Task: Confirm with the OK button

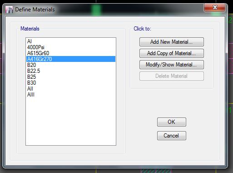Action: pyautogui.click(x=172, y=122)
